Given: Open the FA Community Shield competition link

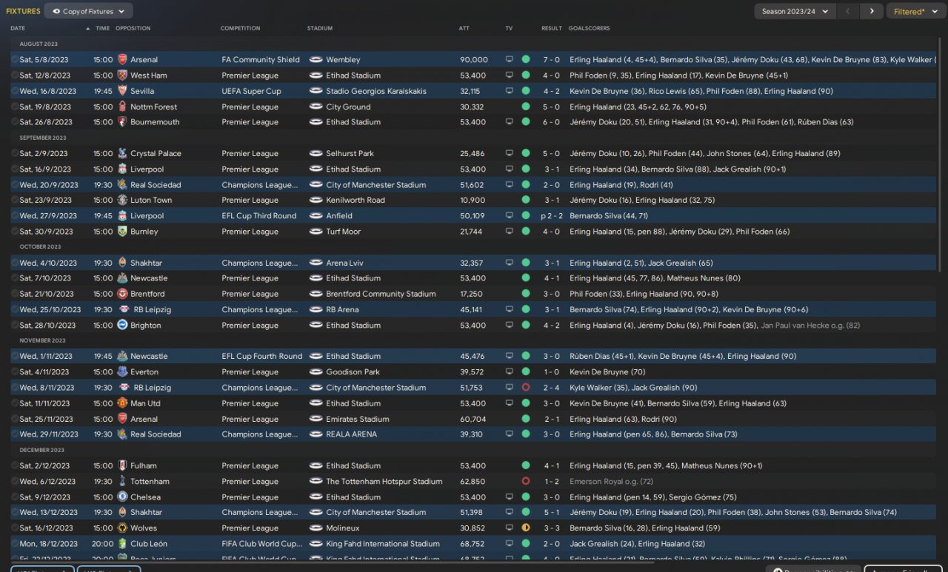Looking at the screenshot, I should (x=261, y=60).
